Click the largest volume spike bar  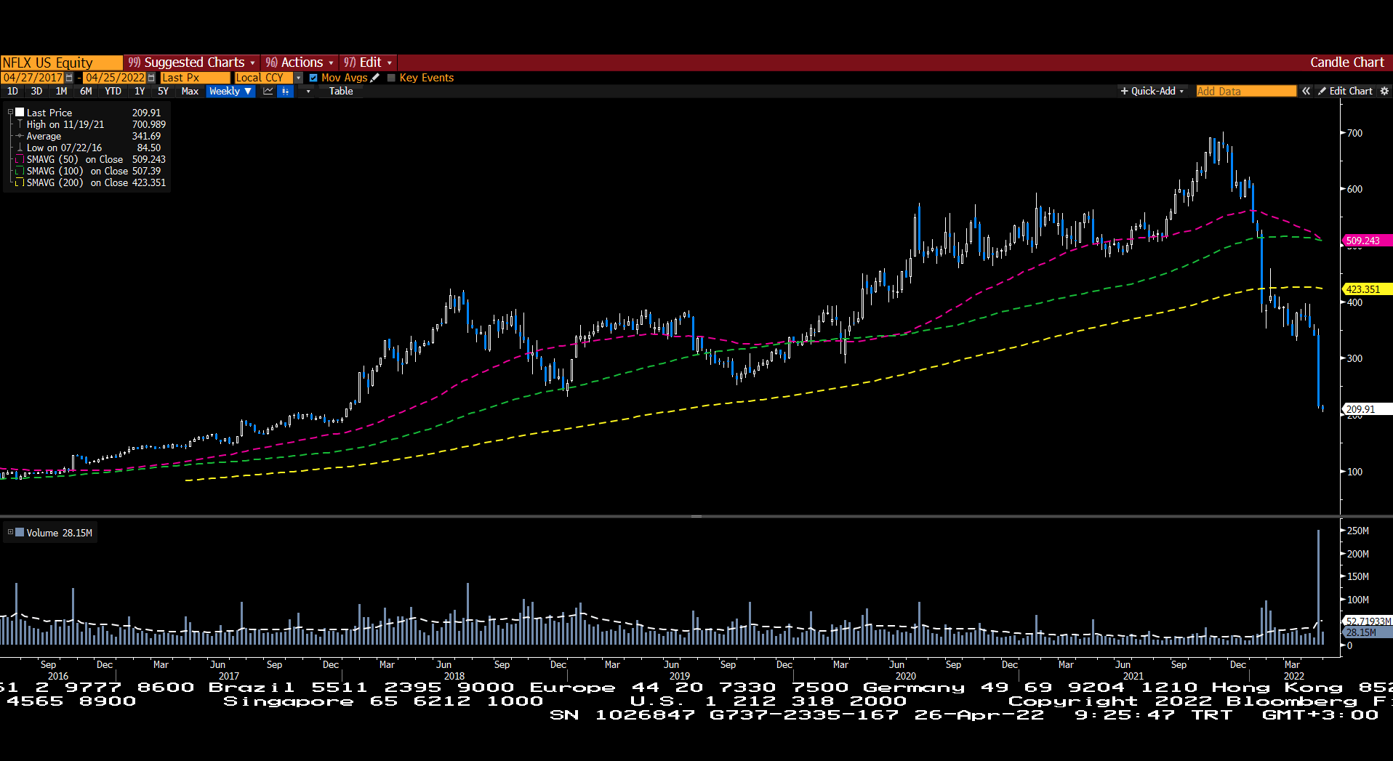tap(1318, 587)
